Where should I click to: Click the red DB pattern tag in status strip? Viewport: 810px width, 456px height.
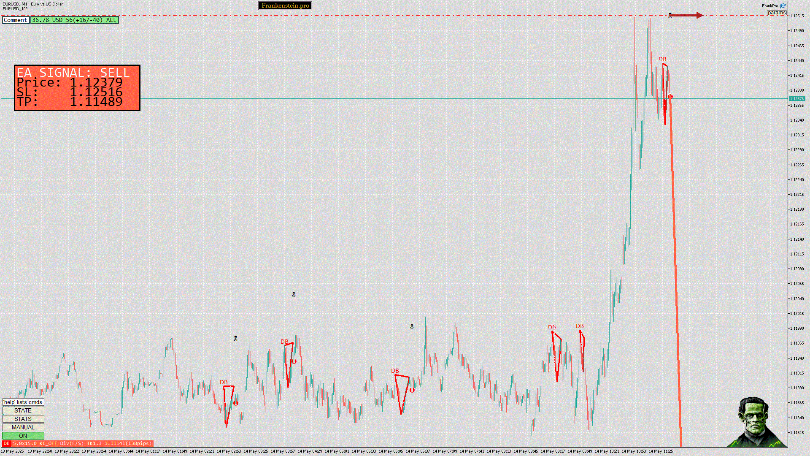tap(6, 443)
